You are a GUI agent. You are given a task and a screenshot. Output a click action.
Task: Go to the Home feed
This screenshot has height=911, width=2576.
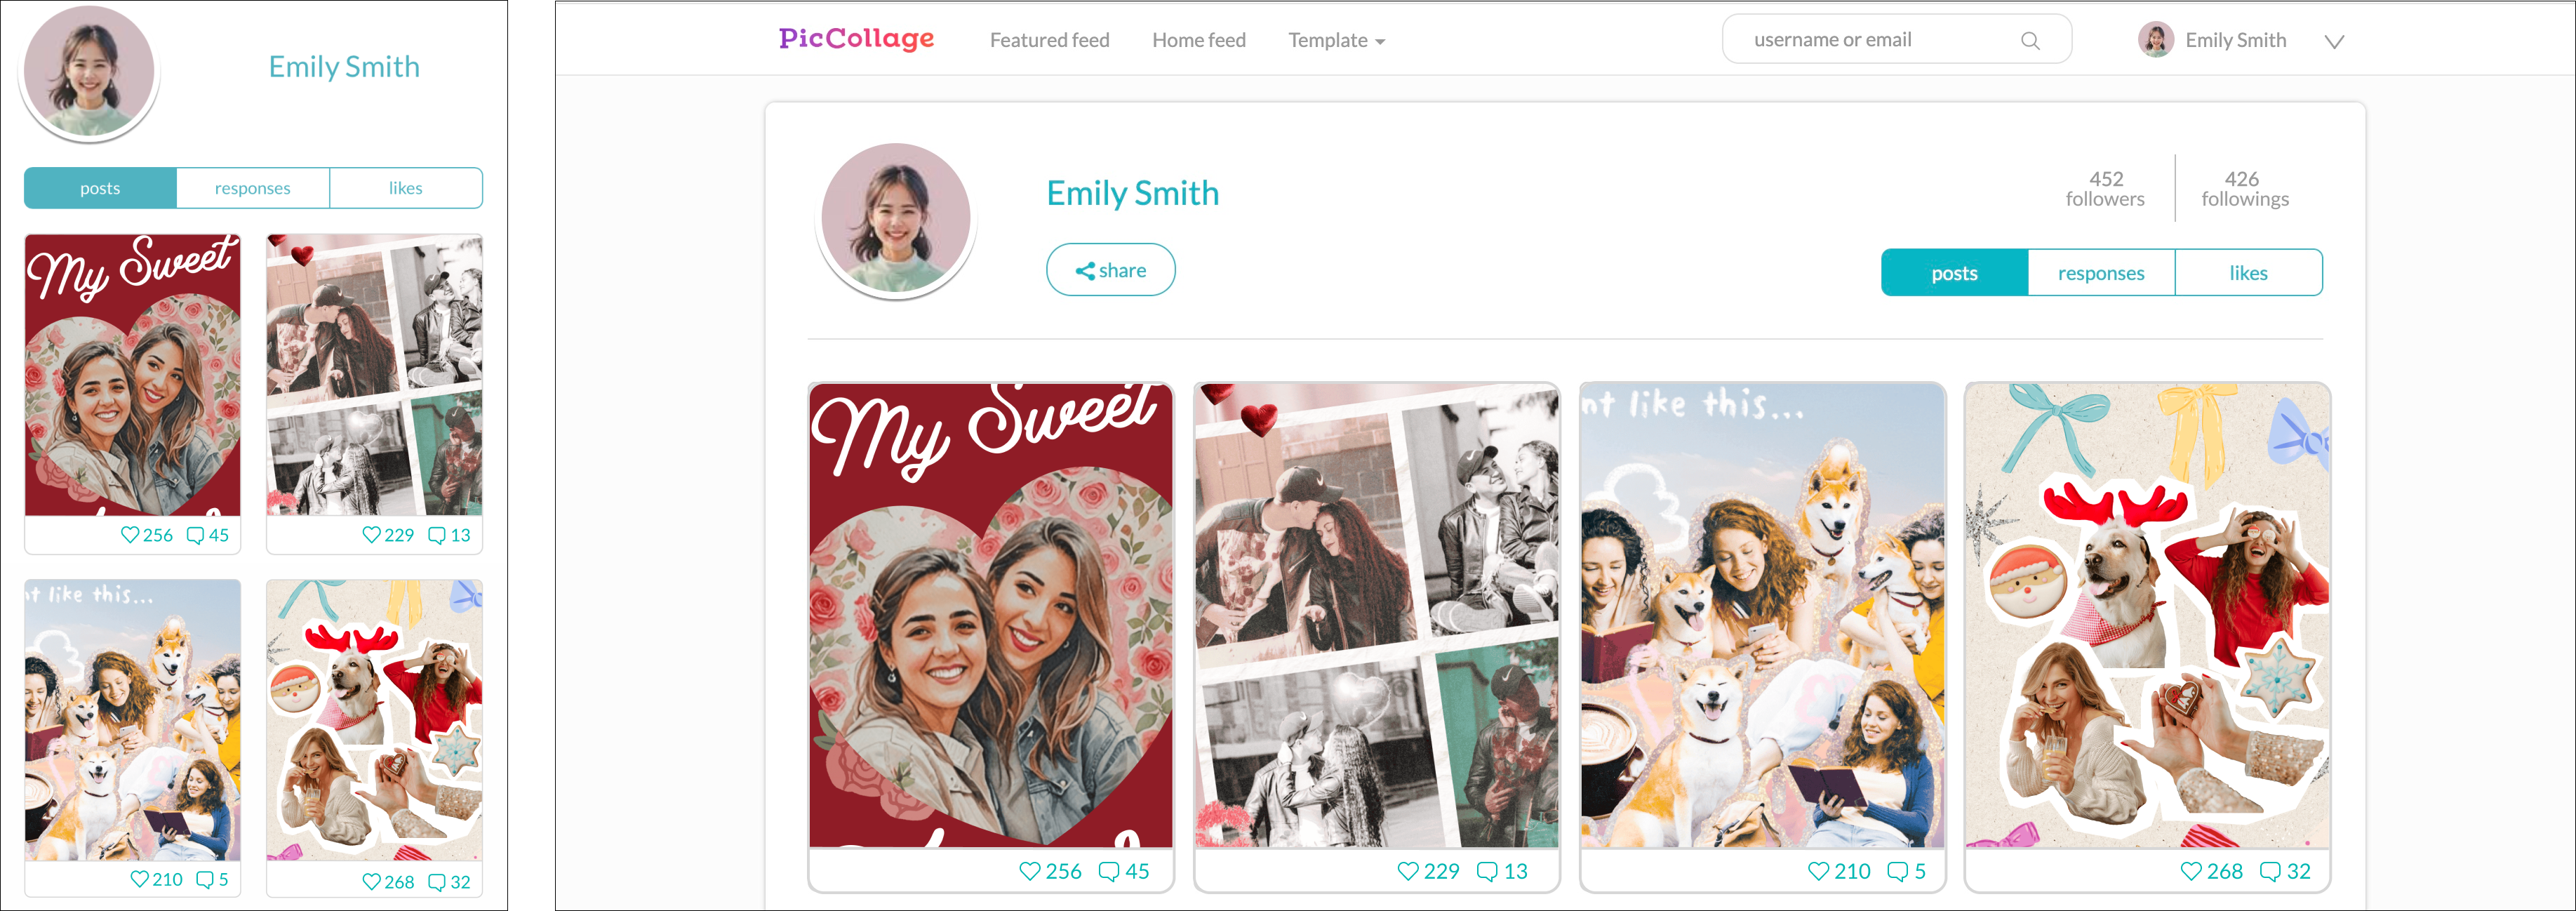click(x=1198, y=40)
